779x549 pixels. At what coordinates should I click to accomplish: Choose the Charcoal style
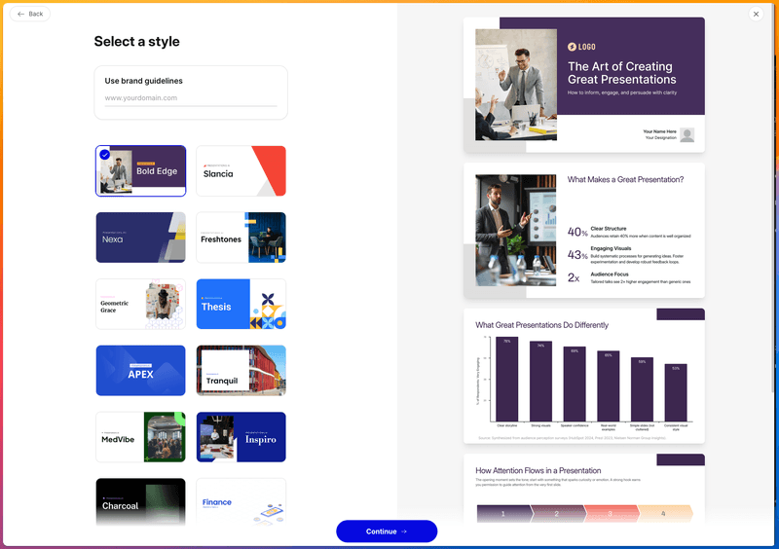click(141, 502)
